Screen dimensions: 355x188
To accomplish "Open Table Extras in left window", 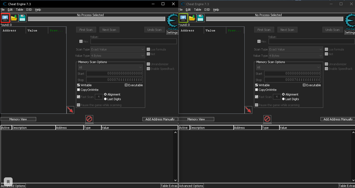I will click(169, 186).
